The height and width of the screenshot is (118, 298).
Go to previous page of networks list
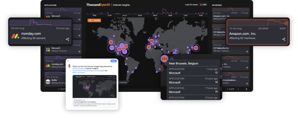click(238, 89)
